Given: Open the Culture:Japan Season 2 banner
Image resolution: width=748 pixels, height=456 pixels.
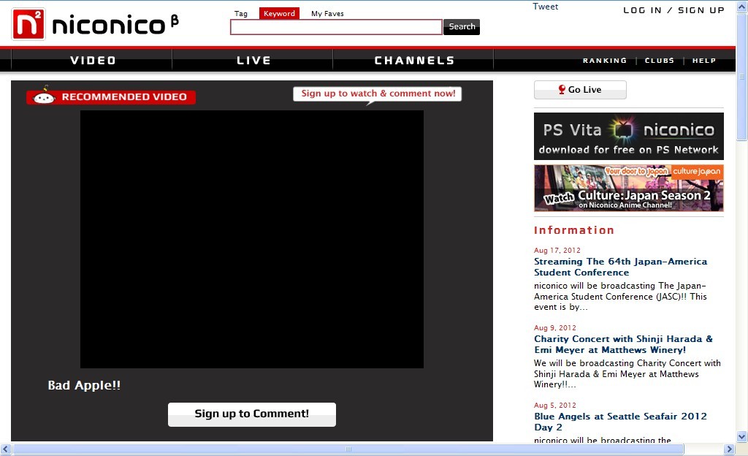Looking at the screenshot, I should coord(628,188).
